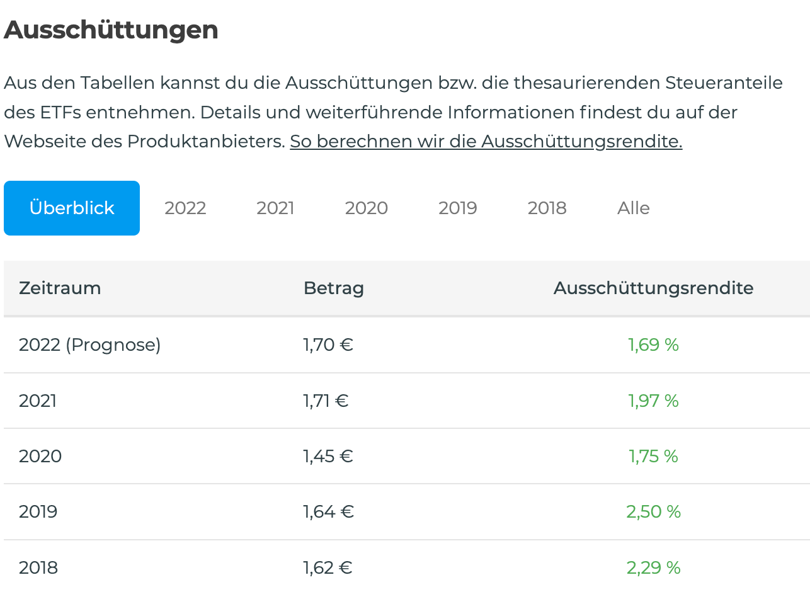Screen dimensions: 810x592
Task: Click the Ausschüttungen section heading
Action: (x=111, y=30)
